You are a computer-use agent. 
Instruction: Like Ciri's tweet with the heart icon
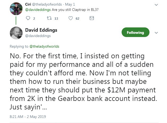pyautogui.click(x=71, y=18)
